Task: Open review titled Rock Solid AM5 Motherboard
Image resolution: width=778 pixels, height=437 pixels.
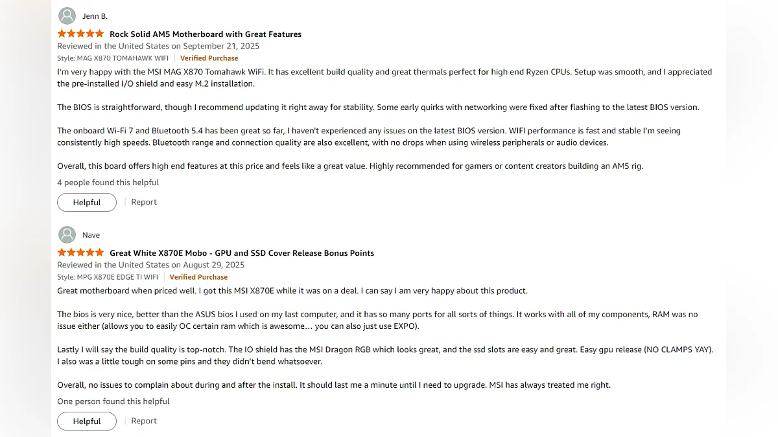Action: click(206, 34)
